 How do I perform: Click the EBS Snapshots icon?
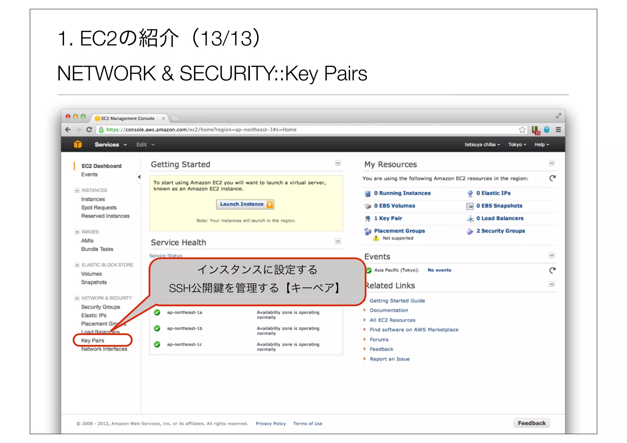(470, 206)
